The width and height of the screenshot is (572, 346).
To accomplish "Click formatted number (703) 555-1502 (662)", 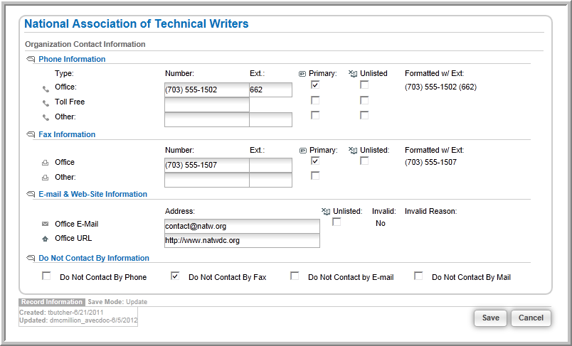I will pos(440,87).
